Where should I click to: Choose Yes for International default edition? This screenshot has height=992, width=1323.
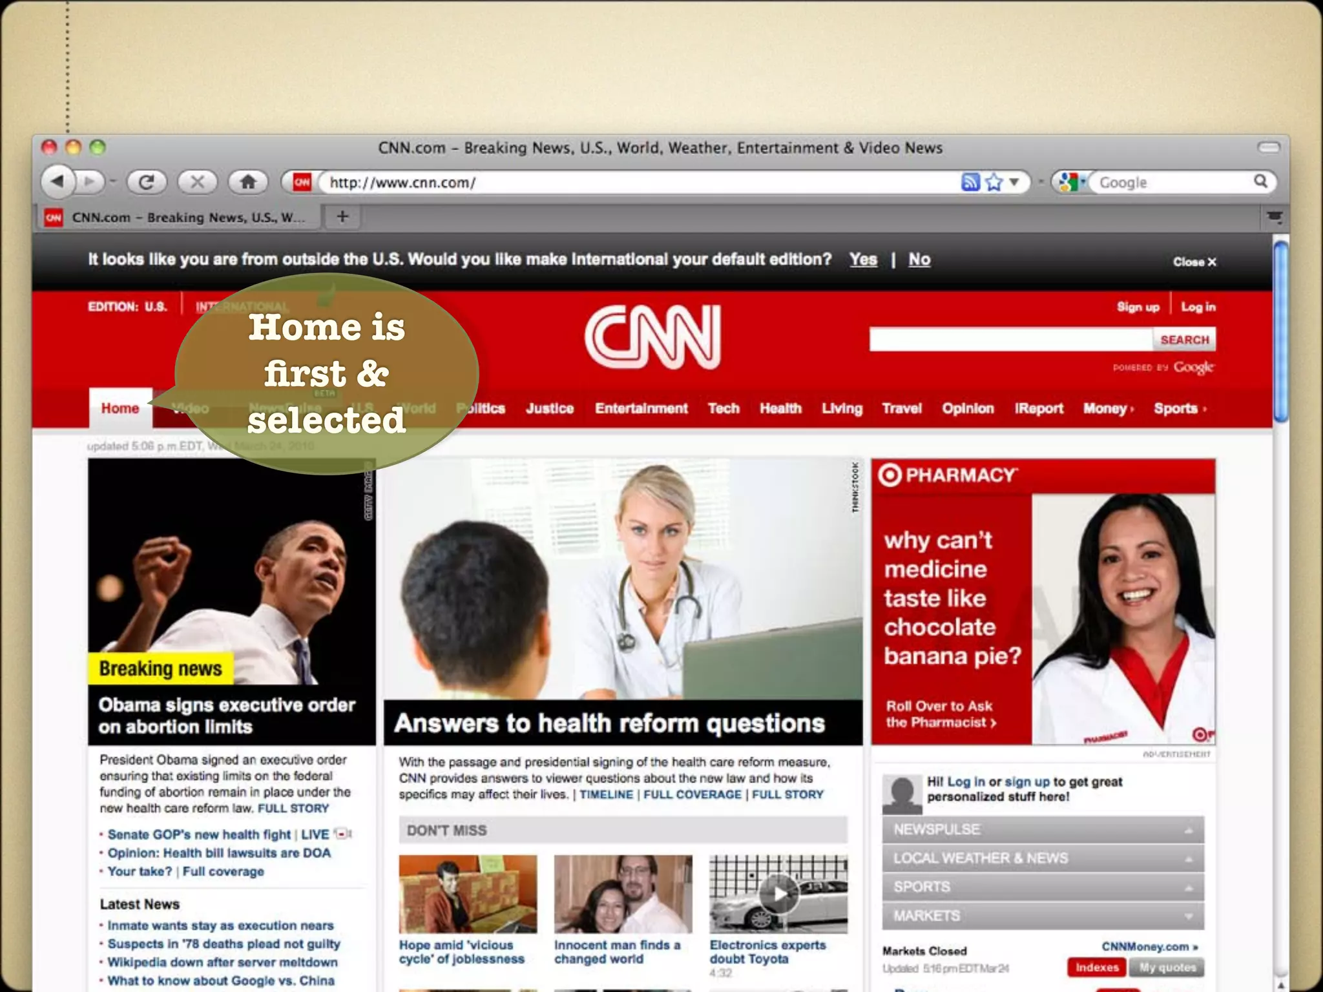click(863, 260)
